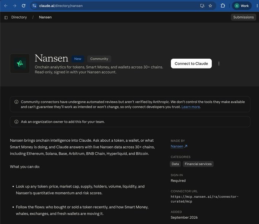Viewport: 259px width, 224px height.
Task: Click the browser forward arrow
Action: click(x=15, y=6)
